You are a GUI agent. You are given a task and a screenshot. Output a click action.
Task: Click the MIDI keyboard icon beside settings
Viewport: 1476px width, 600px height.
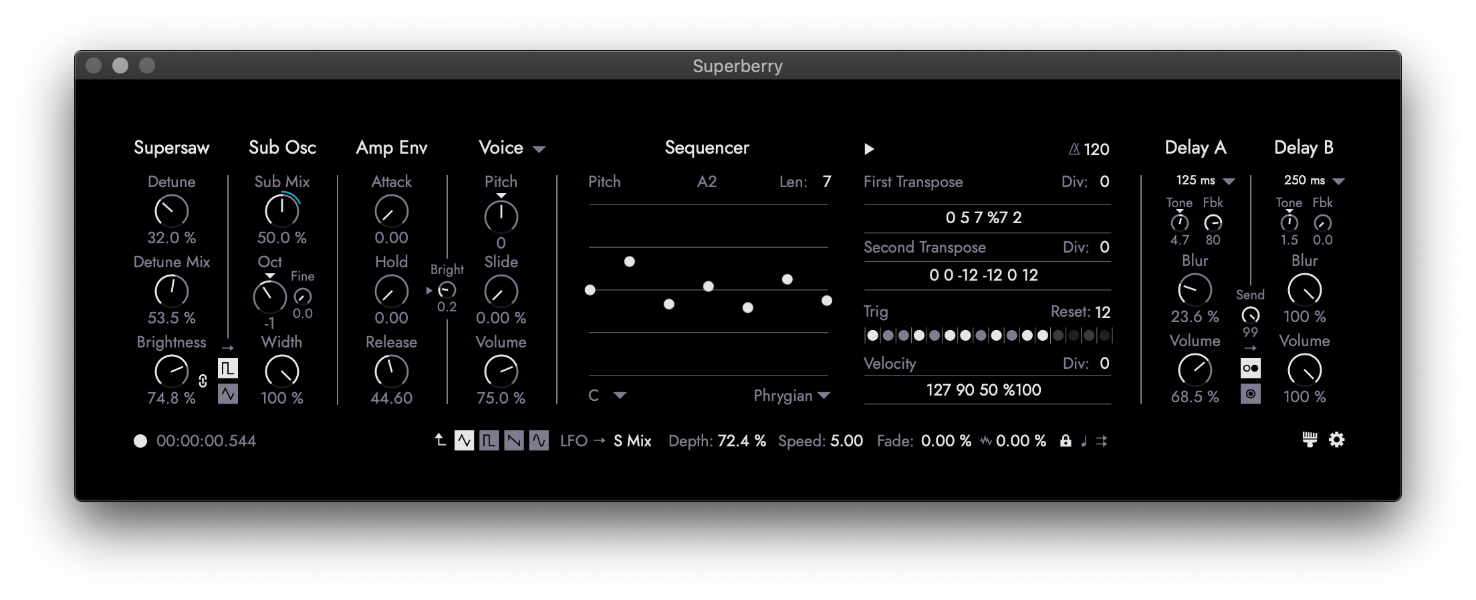click(1310, 440)
